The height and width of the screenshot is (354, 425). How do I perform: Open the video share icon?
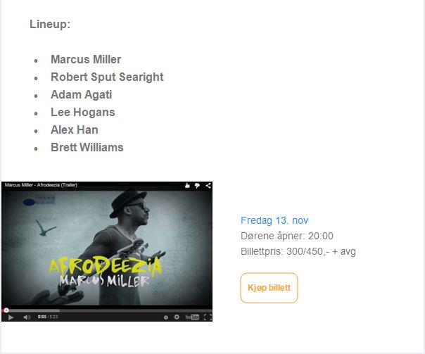208,185
